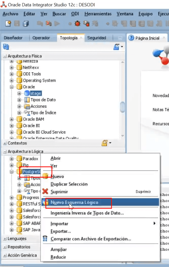Click the help icon on Página Inicial tab
Viewport: 169px width, 267px height.
click(x=131, y=38)
